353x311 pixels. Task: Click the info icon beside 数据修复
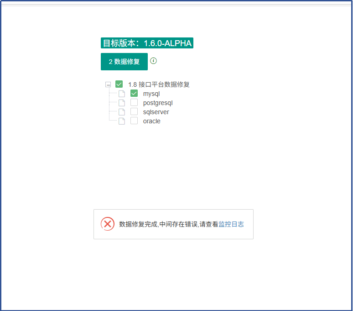(154, 61)
